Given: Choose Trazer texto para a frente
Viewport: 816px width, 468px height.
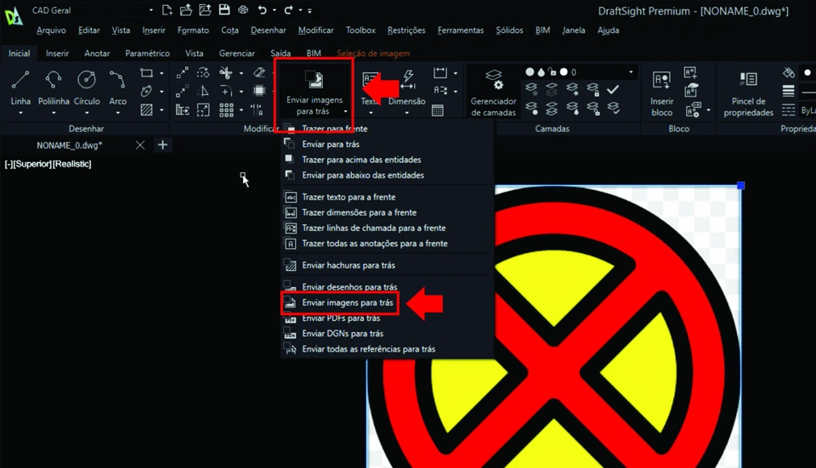Looking at the screenshot, I should pyautogui.click(x=387, y=197).
